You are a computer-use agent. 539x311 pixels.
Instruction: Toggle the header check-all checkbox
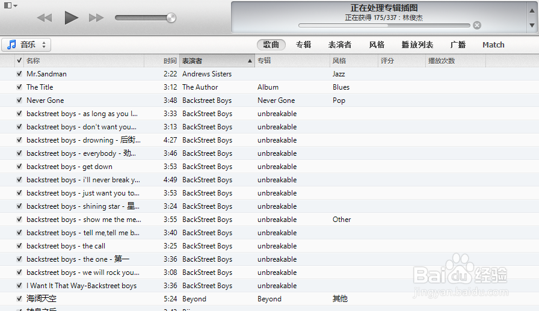[x=19, y=61]
